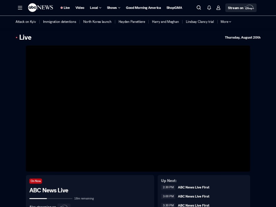Screen dimensions: 276x207
Task: Open Attack on Kyiv topic
Action: point(26,22)
